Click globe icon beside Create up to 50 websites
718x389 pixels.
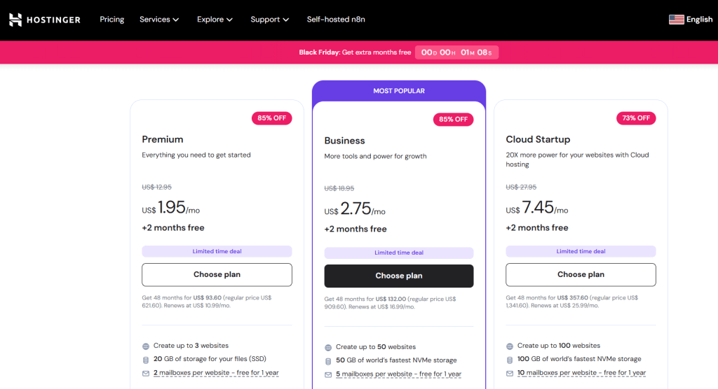click(x=328, y=348)
